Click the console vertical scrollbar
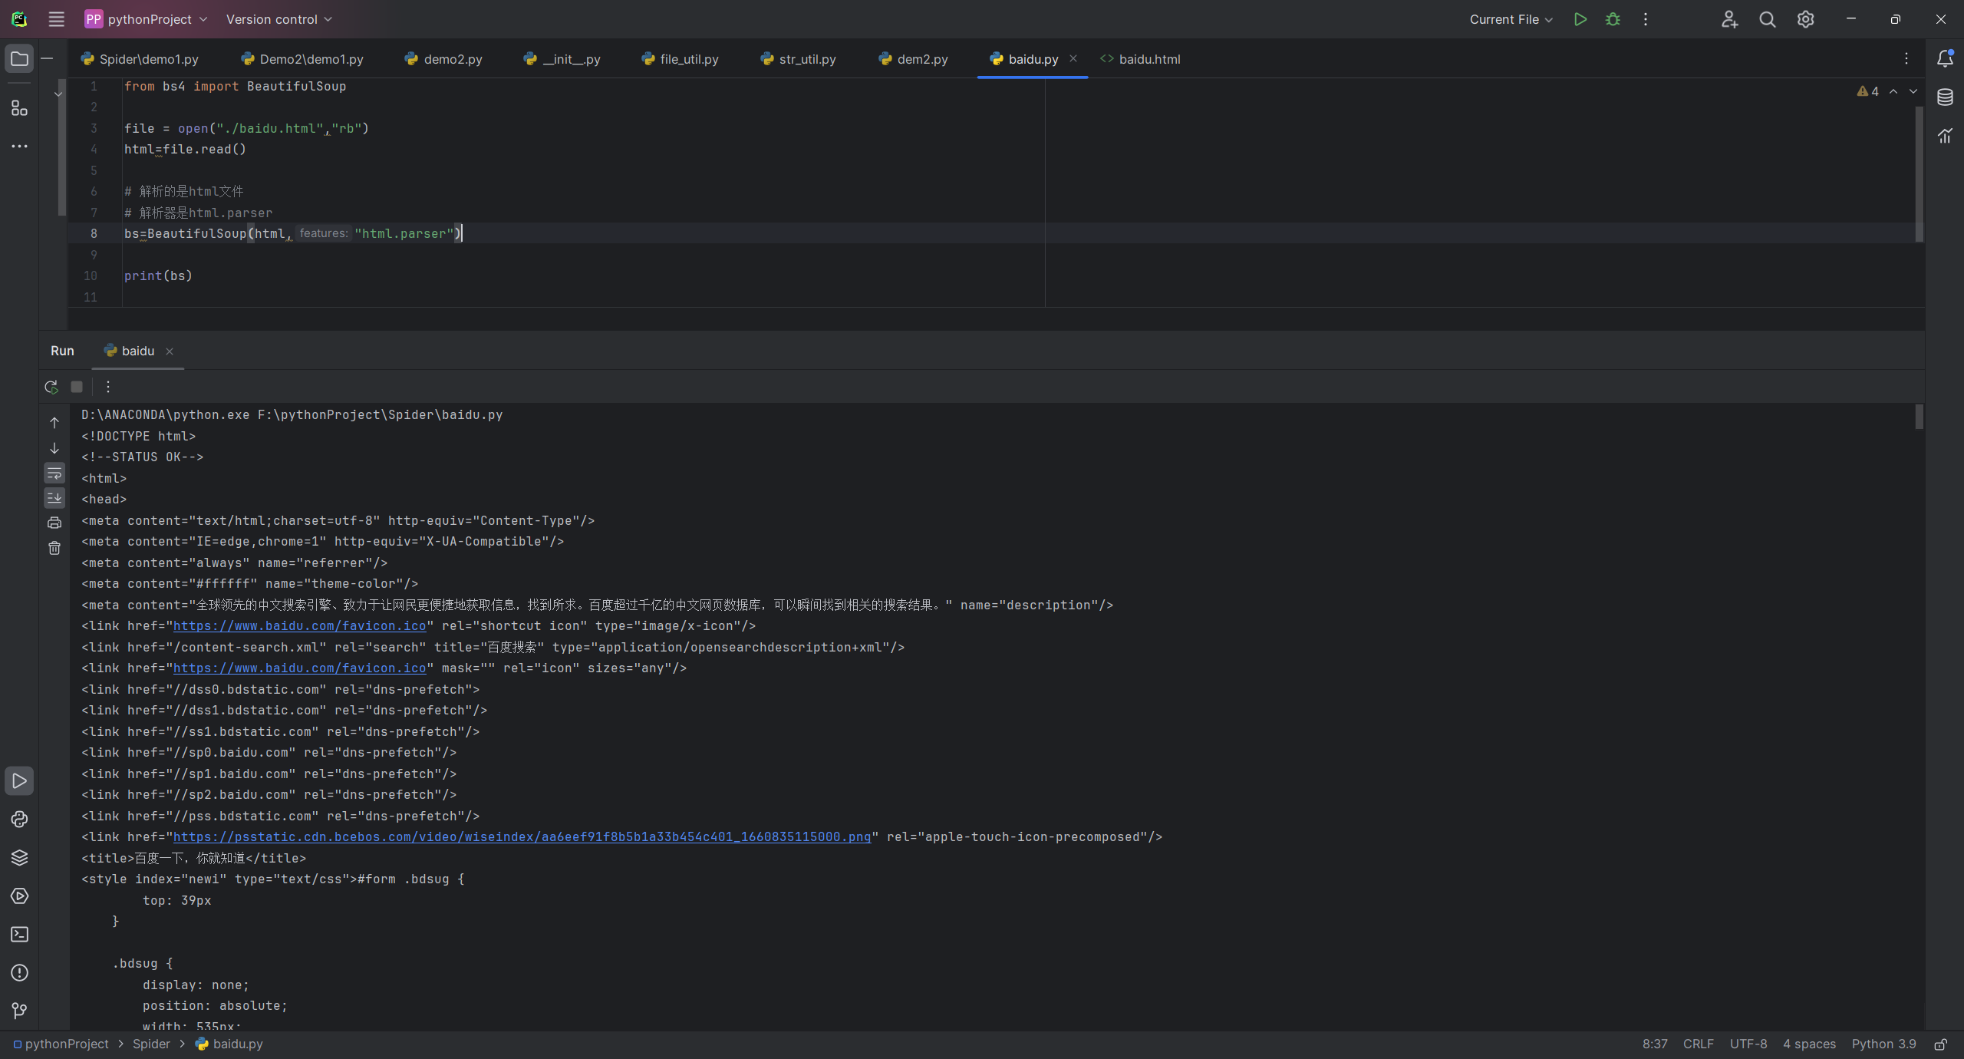This screenshot has height=1059, width=1964. coord(1919,417)
